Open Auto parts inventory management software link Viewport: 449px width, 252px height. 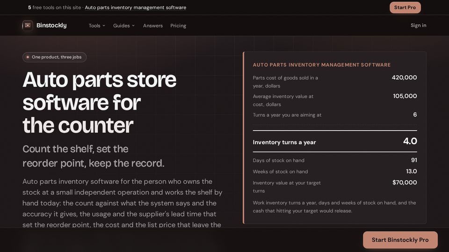136,7
